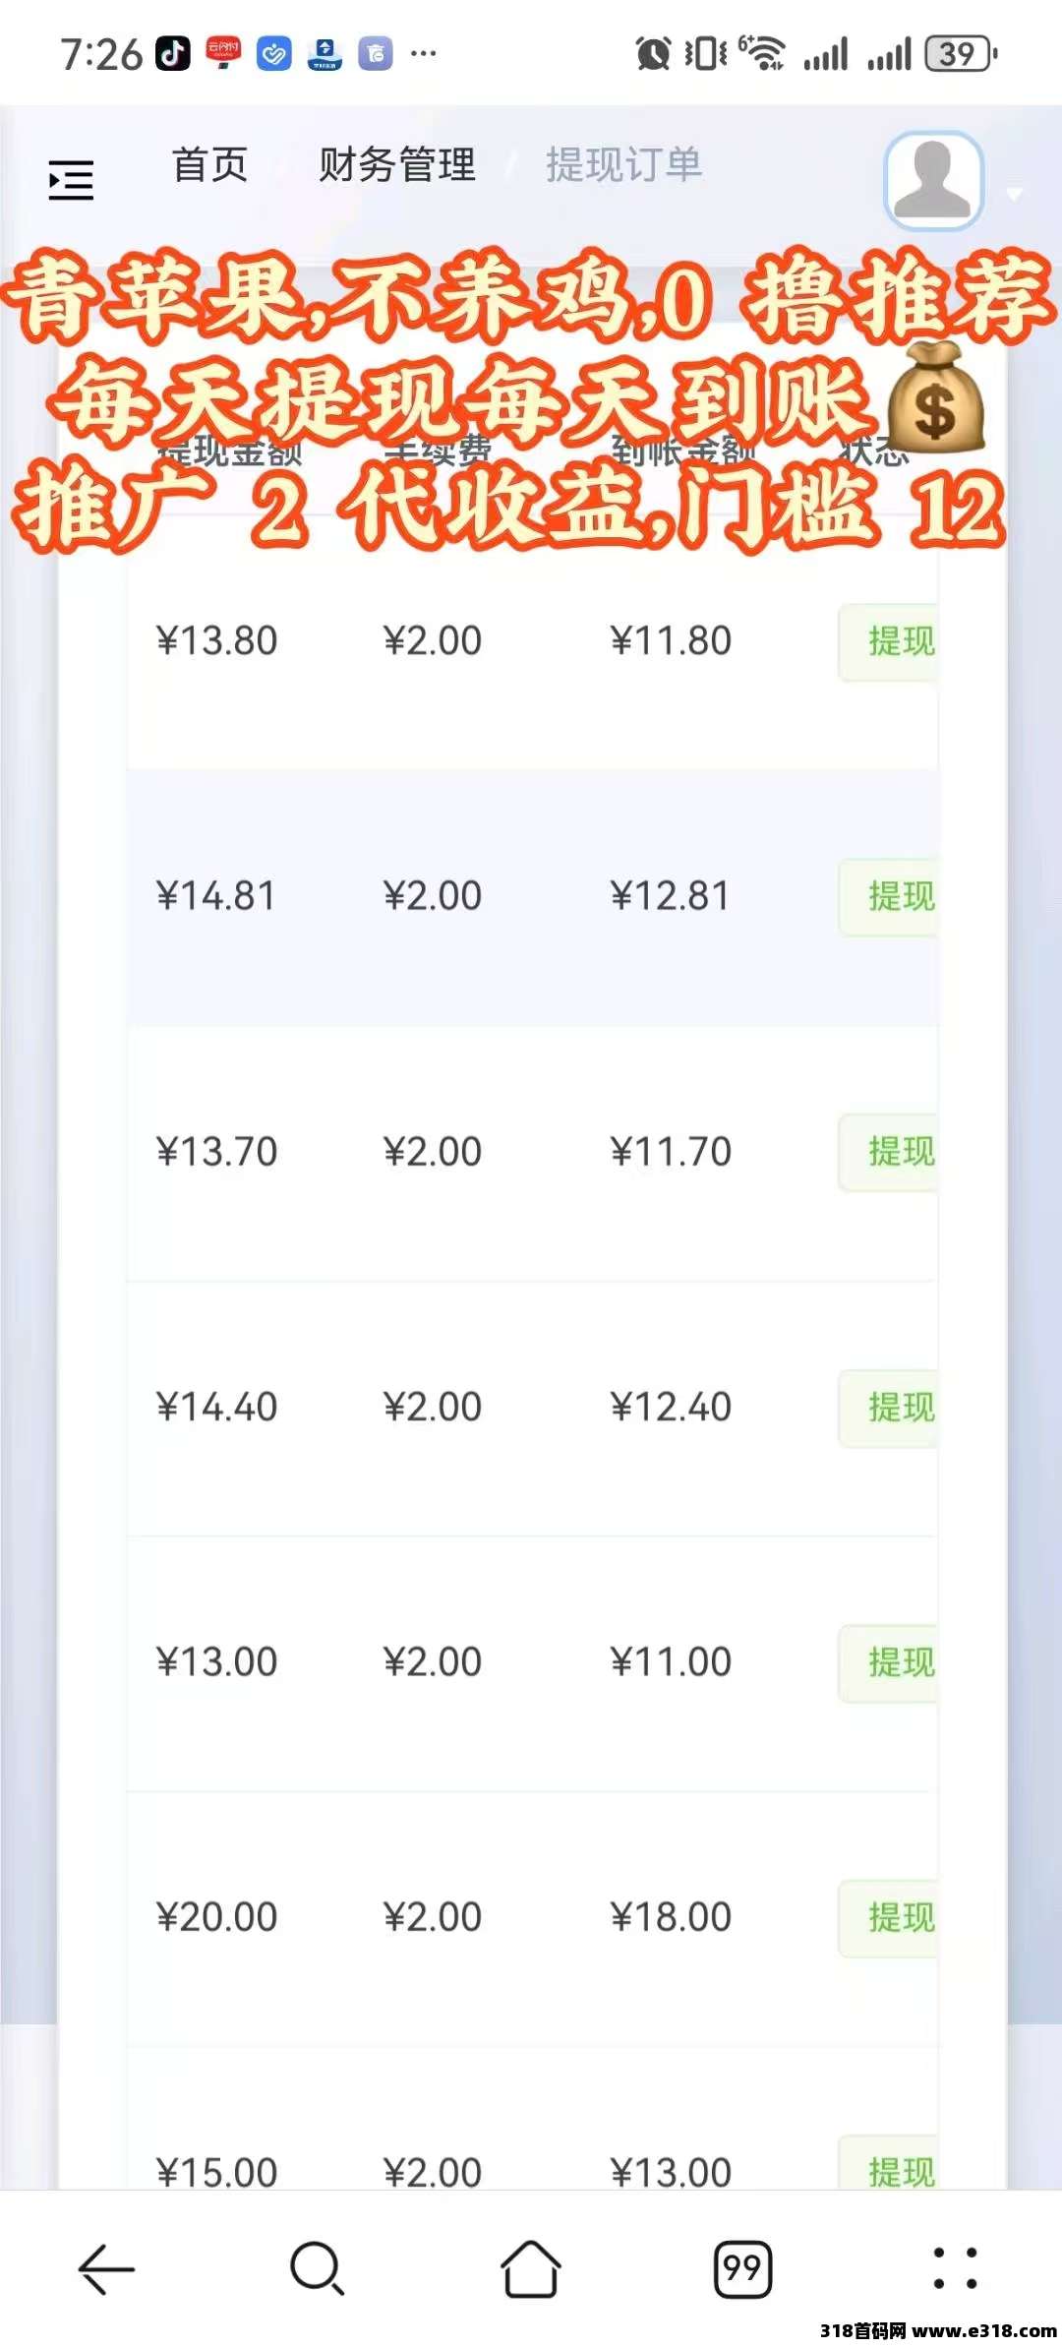
Task: Select 提现订单 breadcrumb item
Action: 624,164
